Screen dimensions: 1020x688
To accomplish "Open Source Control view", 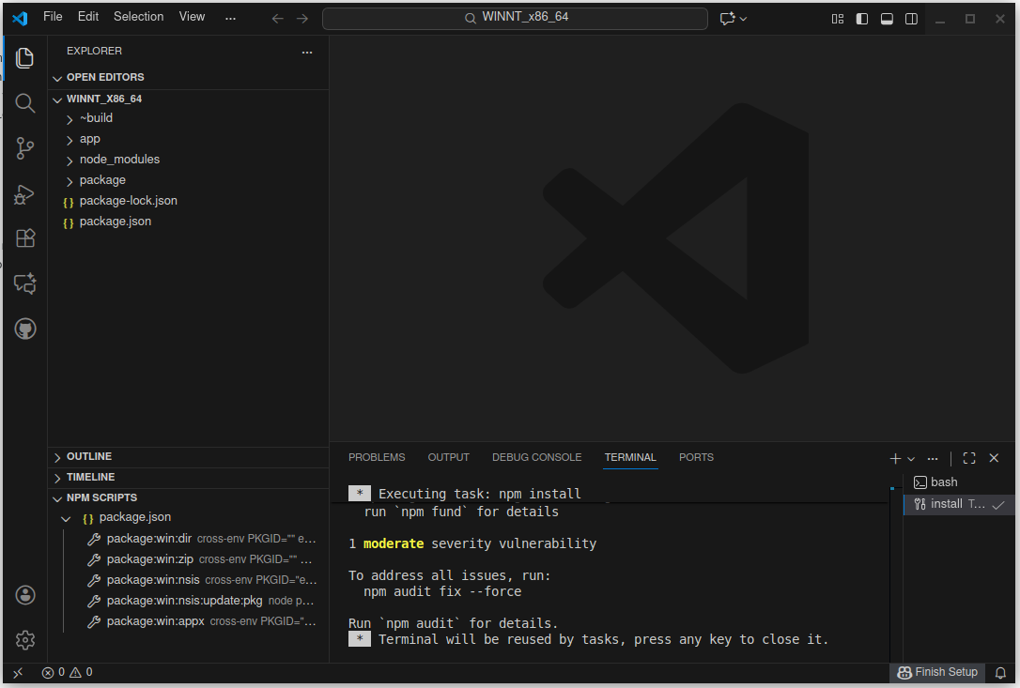I will [x=25, y=147].
